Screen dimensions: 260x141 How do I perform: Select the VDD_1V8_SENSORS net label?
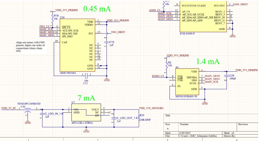coord(151,108)
